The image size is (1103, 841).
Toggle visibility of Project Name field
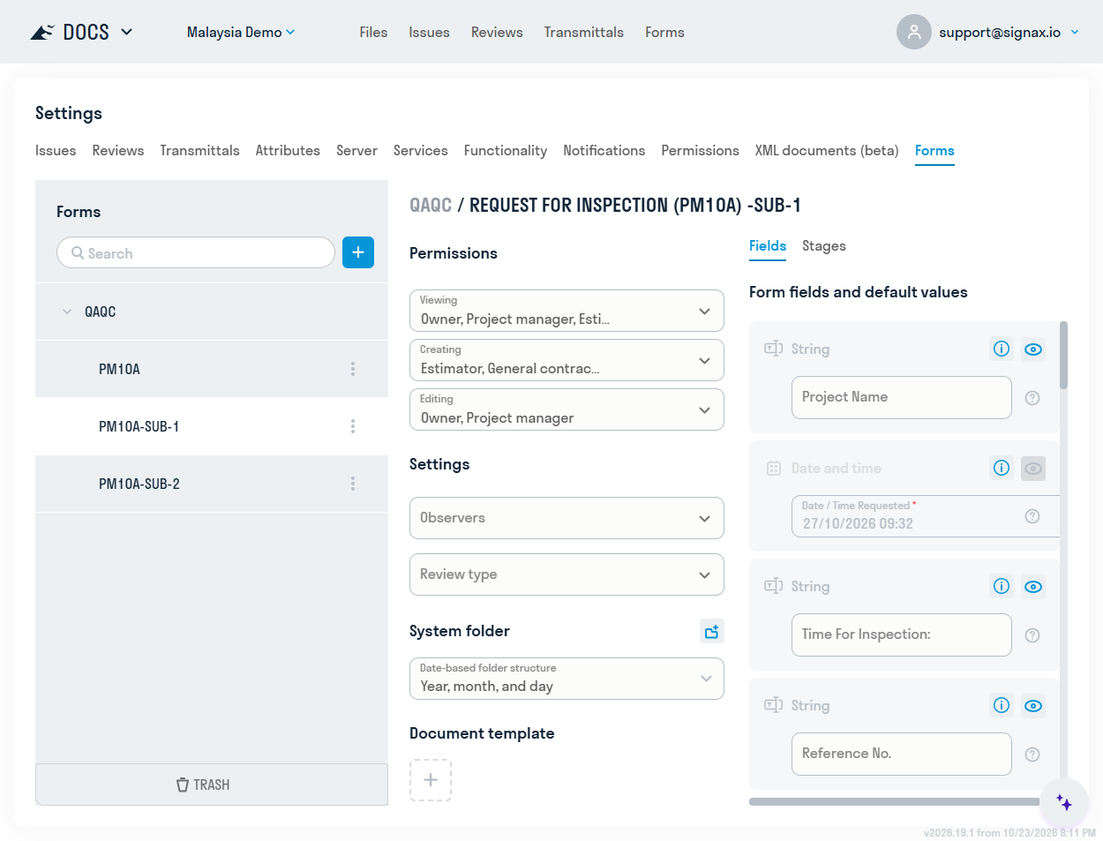(x=1033, y=349)
